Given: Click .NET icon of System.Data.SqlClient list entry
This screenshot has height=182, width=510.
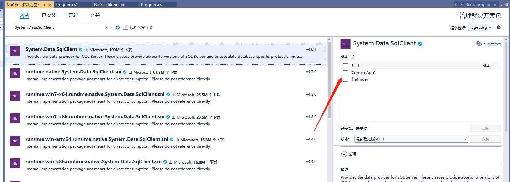Looking at the screenshot, I should (x=15, y=51).
